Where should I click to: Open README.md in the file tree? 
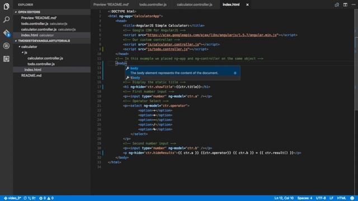pyautogui.click(x=31, y=75)
